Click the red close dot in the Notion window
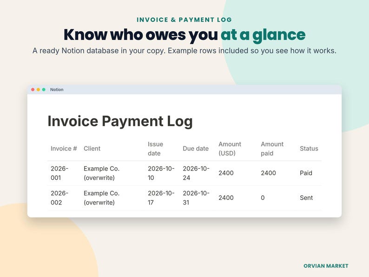 pos(33,90)
